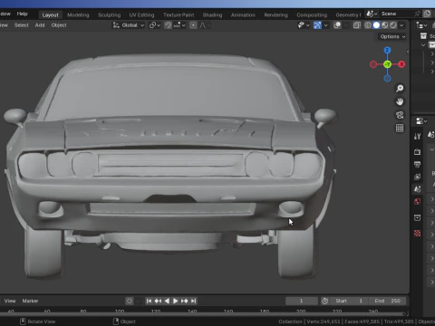Click the green -Y axis gizmo ball
This screenshot has height=326, width=435.
pyautogui.click(x=387, y=64)
